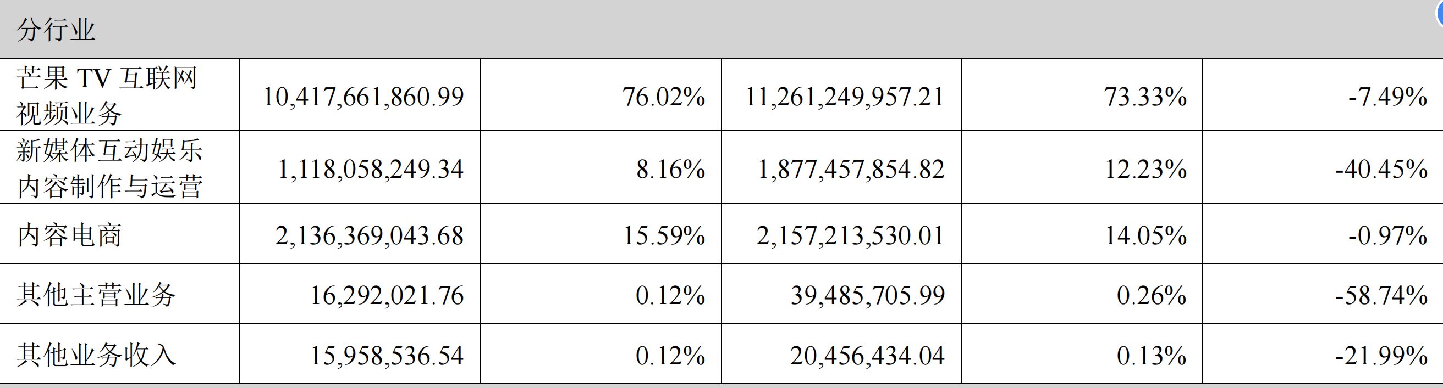Viewport: 1443px width, 388px height.
Task: Select the 芒果 TV 互联网视频业务 row label
Action: click(x=107, y=95)
